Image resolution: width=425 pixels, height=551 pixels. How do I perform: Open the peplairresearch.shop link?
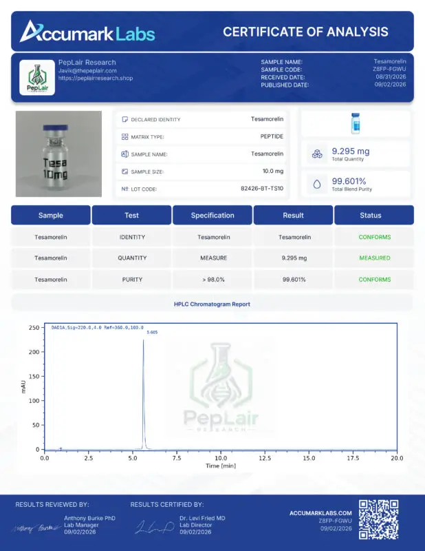(x=96, y=78)
